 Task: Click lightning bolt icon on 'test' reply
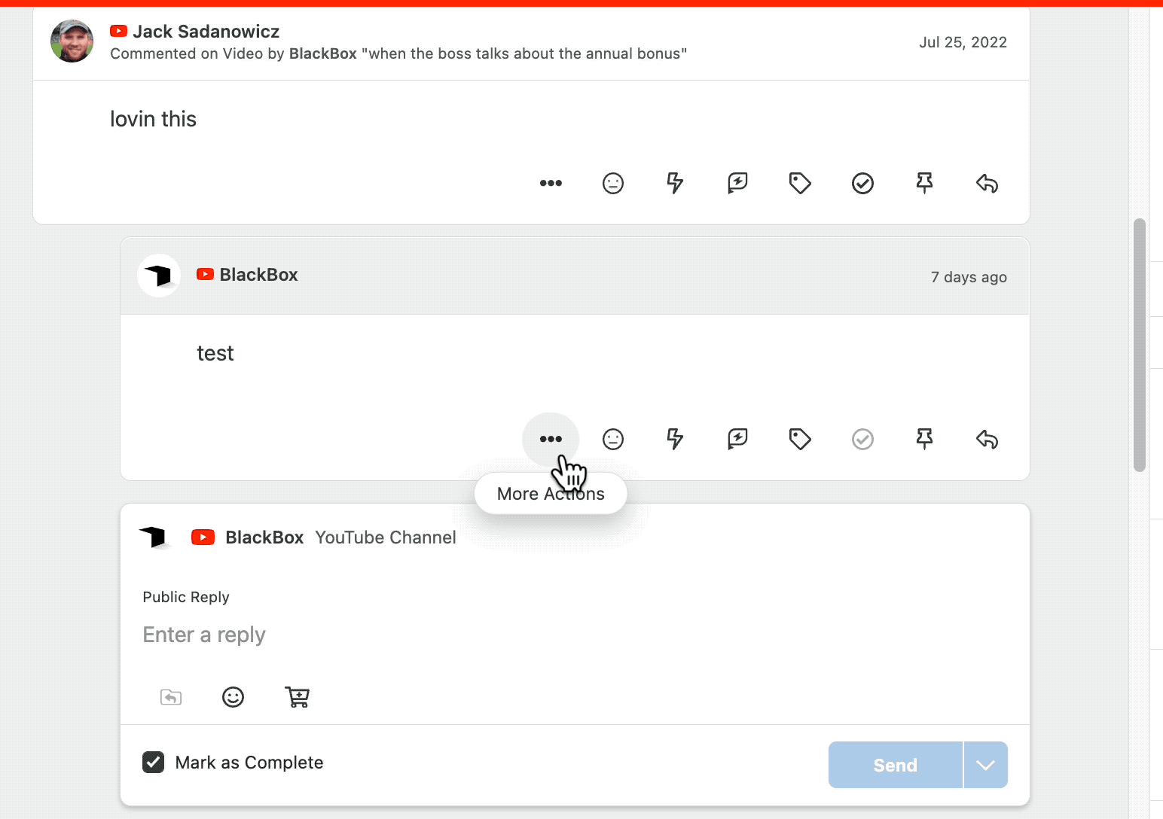coord(675,439)
